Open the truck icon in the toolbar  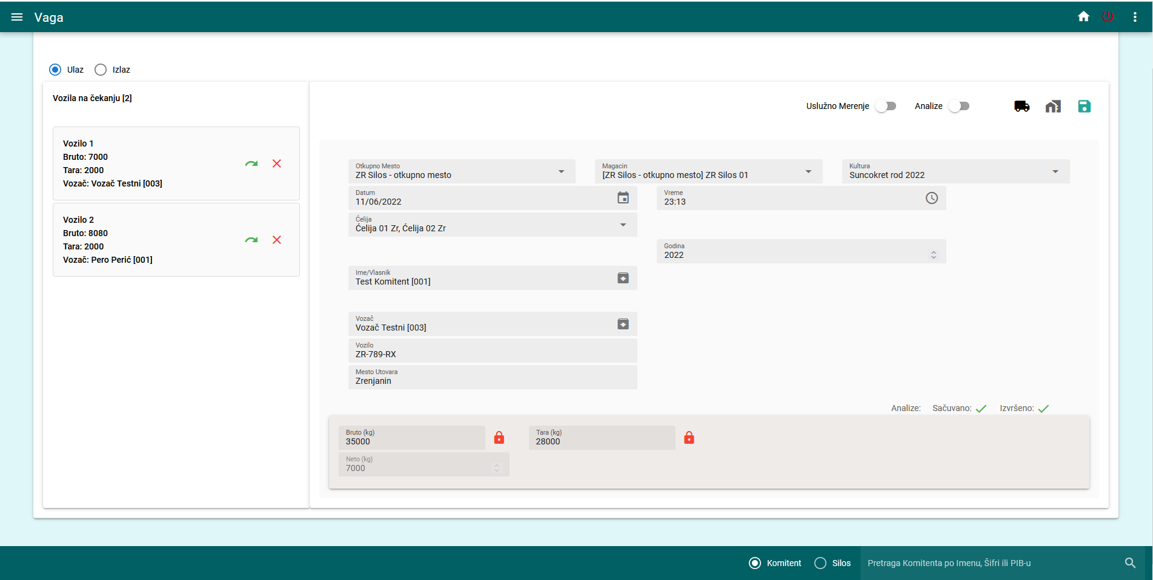click(x=1022, y=106)
